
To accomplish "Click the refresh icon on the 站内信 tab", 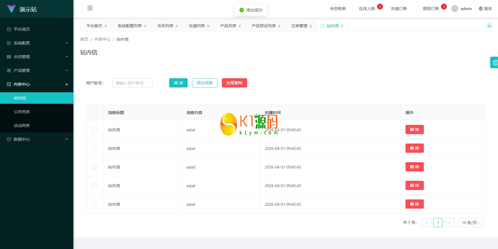I will coord(322,26).
